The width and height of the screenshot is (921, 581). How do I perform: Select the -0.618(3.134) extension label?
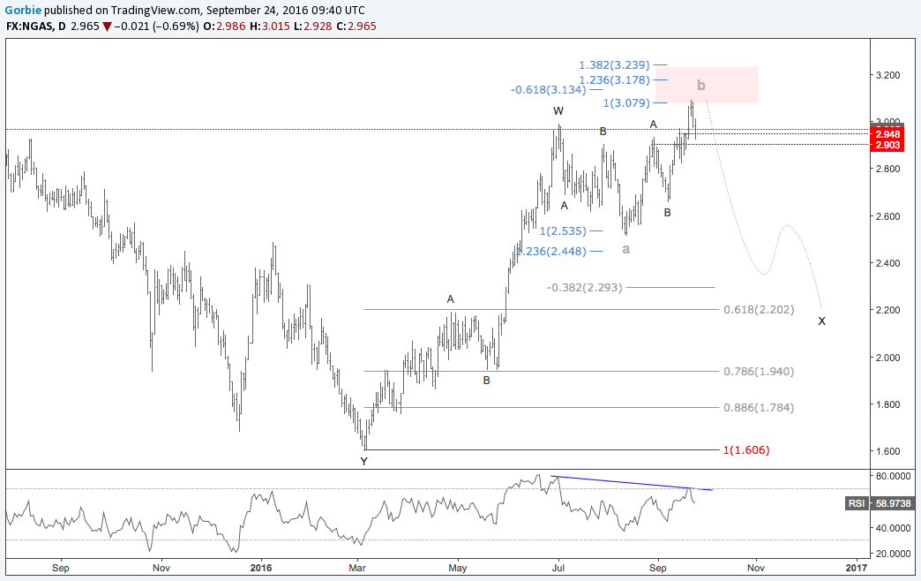(548, 89)
